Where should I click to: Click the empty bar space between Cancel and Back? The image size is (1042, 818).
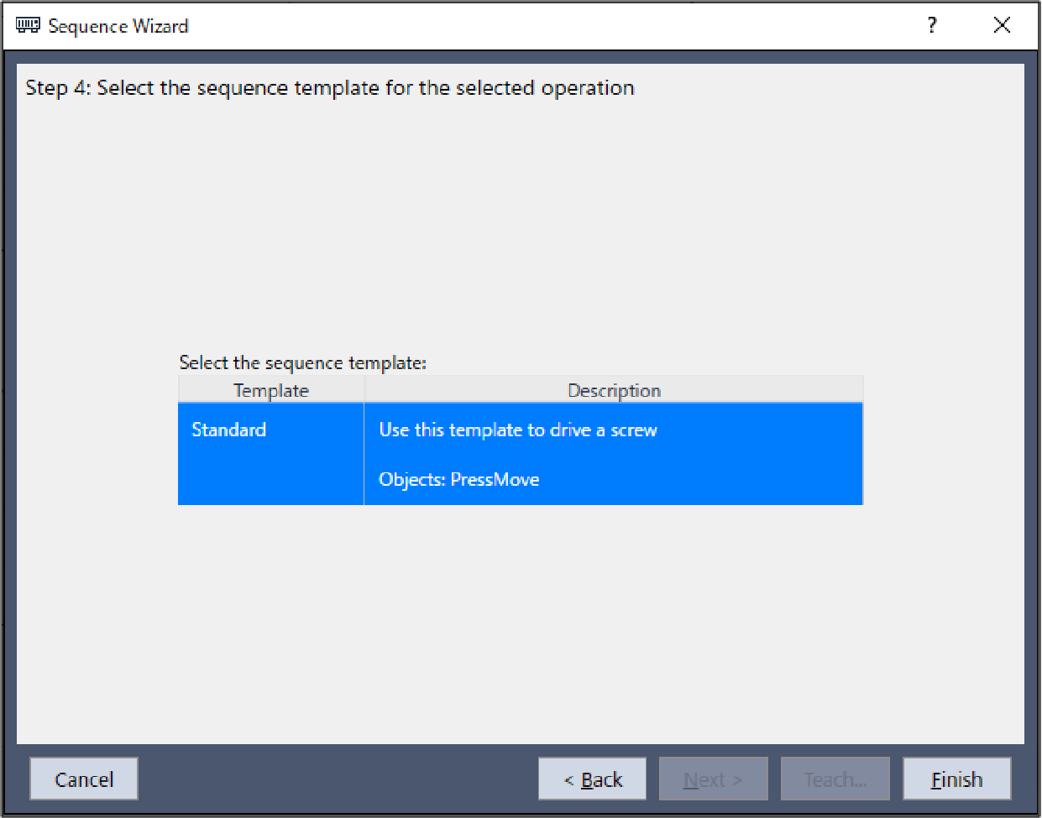336,779
